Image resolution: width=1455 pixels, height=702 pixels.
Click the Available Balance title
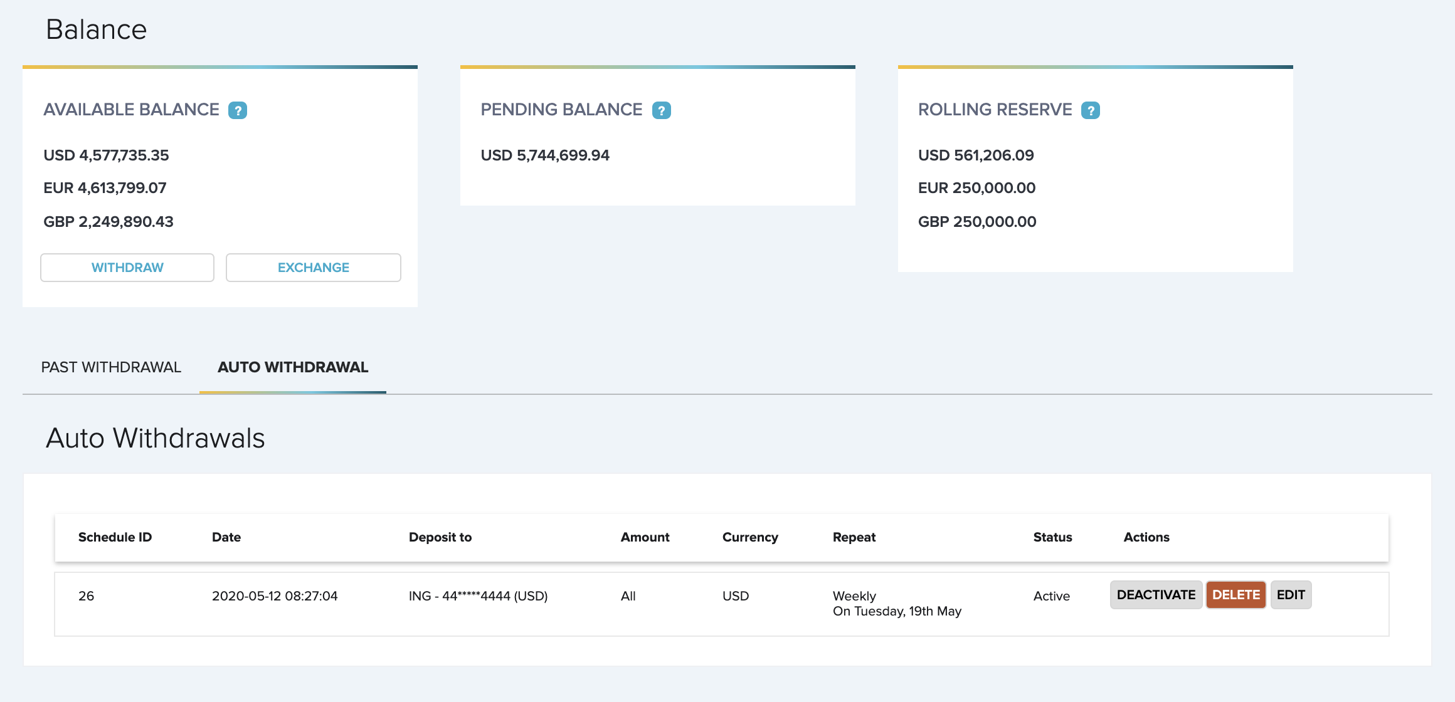point(131,110)
